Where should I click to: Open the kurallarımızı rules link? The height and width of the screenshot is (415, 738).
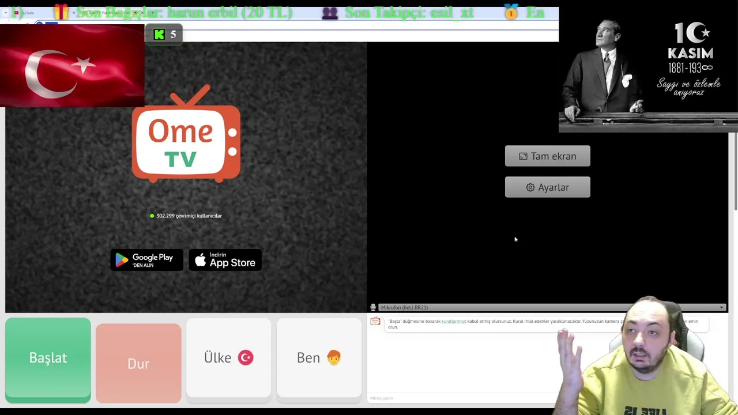pos(454,321)
